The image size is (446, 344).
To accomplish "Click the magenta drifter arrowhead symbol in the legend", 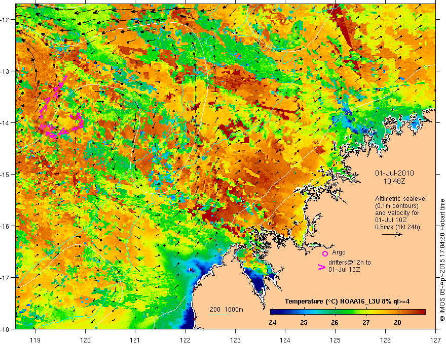I will [321, 267].
